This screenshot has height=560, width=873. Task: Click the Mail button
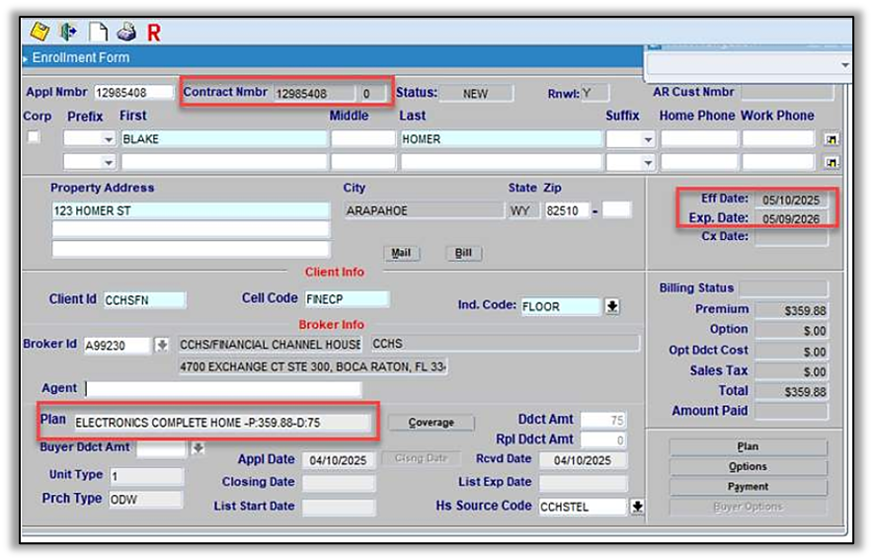pos(401,253)
